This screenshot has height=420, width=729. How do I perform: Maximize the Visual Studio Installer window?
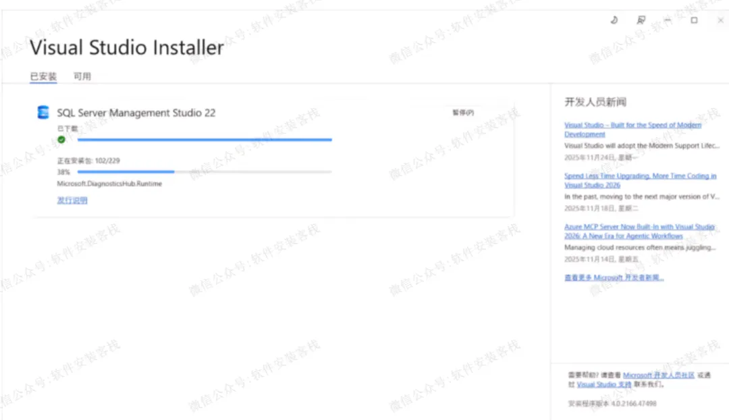click(694, 21)
